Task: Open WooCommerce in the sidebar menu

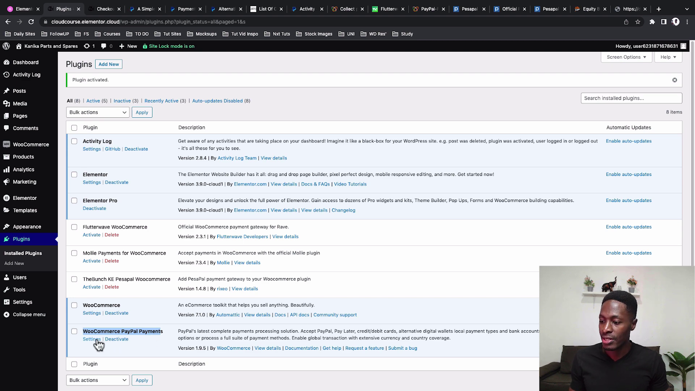Action: pos(31,145)
